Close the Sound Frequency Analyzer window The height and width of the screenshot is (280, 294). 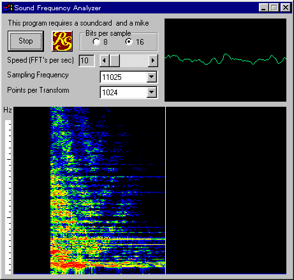[x=286, y=8]
